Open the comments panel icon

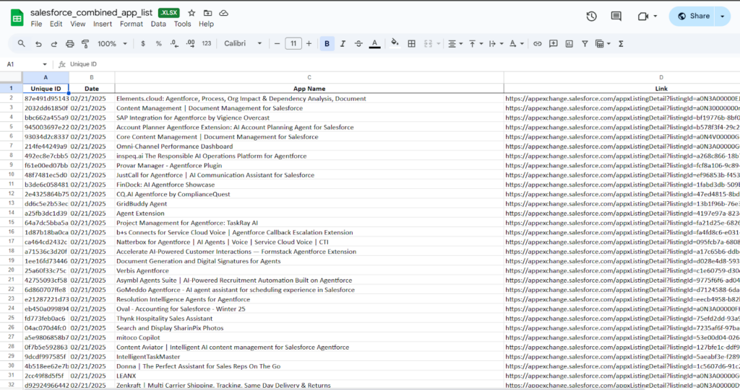616,16
